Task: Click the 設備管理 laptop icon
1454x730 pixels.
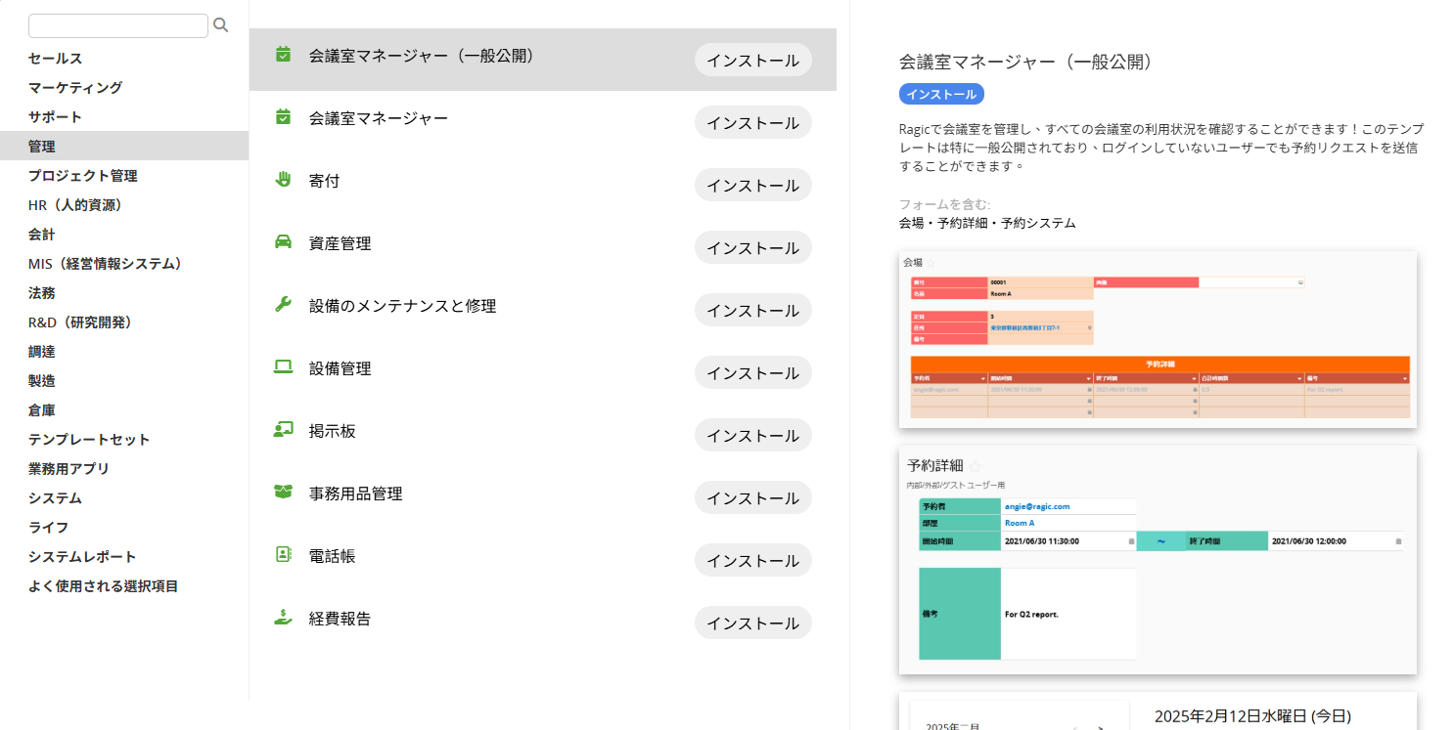Action: click(283, 367)
